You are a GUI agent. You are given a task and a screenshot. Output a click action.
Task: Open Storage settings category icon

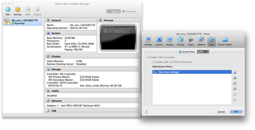[x=180, y=41]
